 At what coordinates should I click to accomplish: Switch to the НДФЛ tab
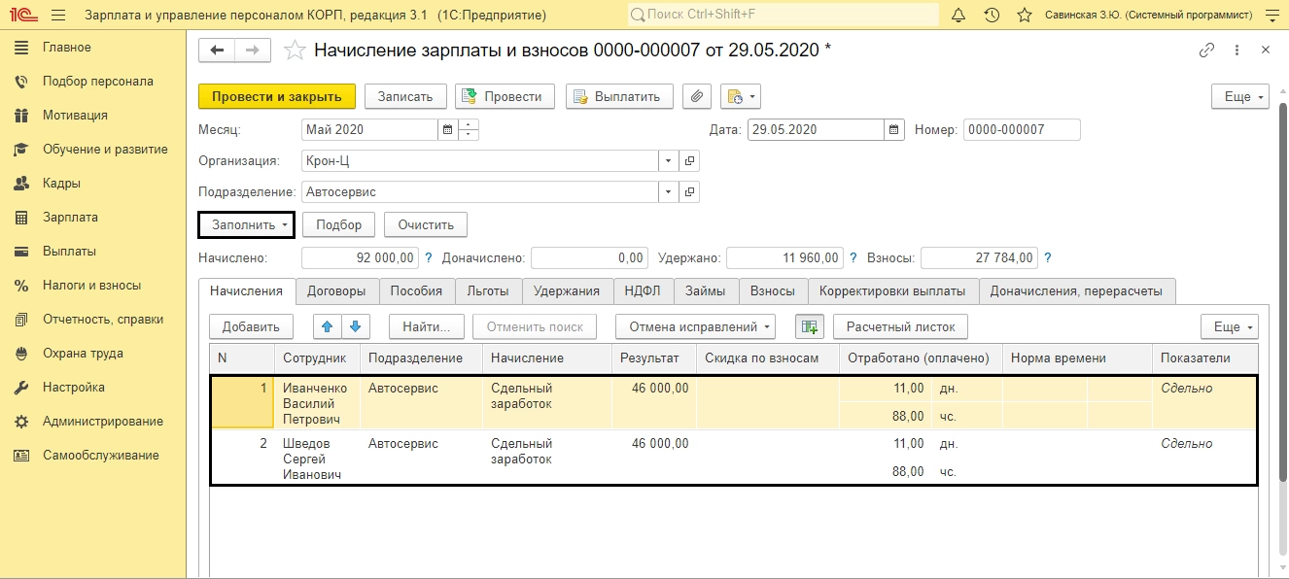click(644, 290)
